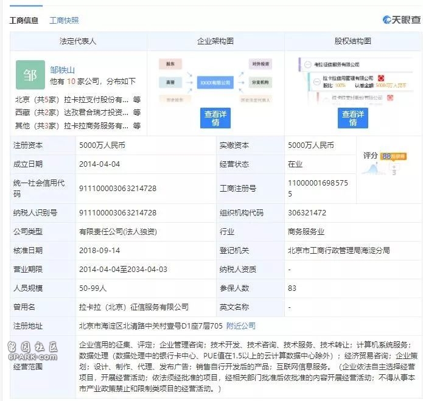Open the 天眼查 logo
The width and height of the screenshot is (423, 401).
point(402,19)
